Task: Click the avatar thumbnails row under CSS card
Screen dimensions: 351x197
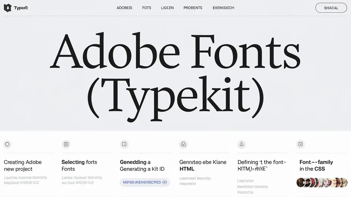Action: coord(322,182)
